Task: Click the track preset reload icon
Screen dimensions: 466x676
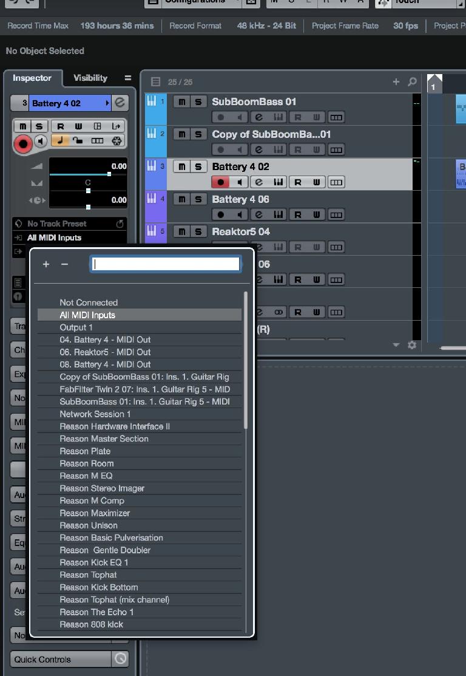Action: point(120,224)
